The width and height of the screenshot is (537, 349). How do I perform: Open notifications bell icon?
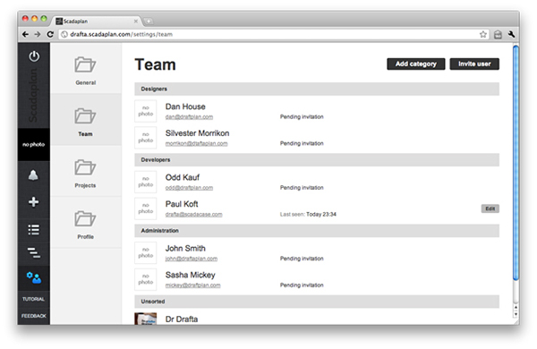pyautogui.click(x=33, y=175)
